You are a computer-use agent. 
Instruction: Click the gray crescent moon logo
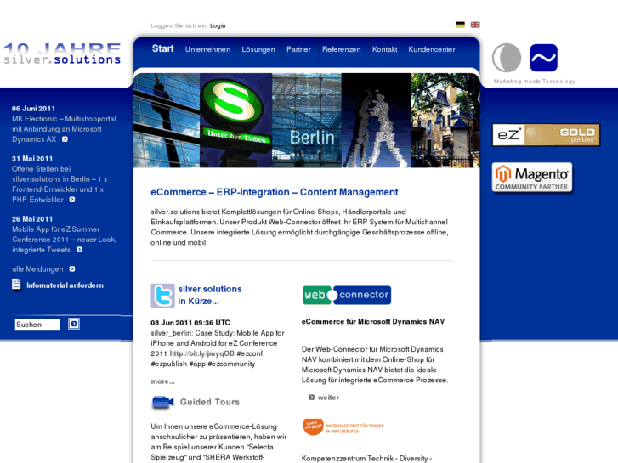point(507,58)
